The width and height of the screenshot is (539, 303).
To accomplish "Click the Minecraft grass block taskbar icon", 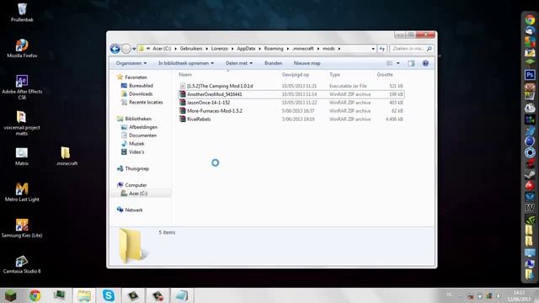I will pyautogui.click(x=10, y=295).
